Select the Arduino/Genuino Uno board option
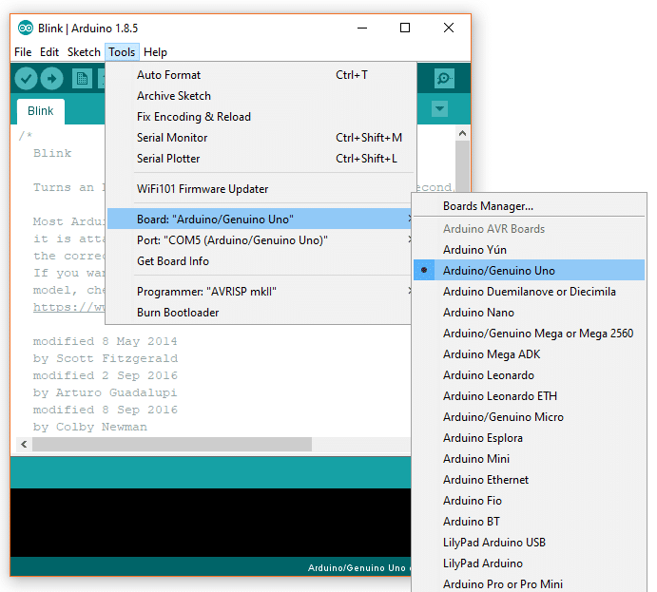The height and width of the screenshot is (592, 657). (x=498, y=271)
